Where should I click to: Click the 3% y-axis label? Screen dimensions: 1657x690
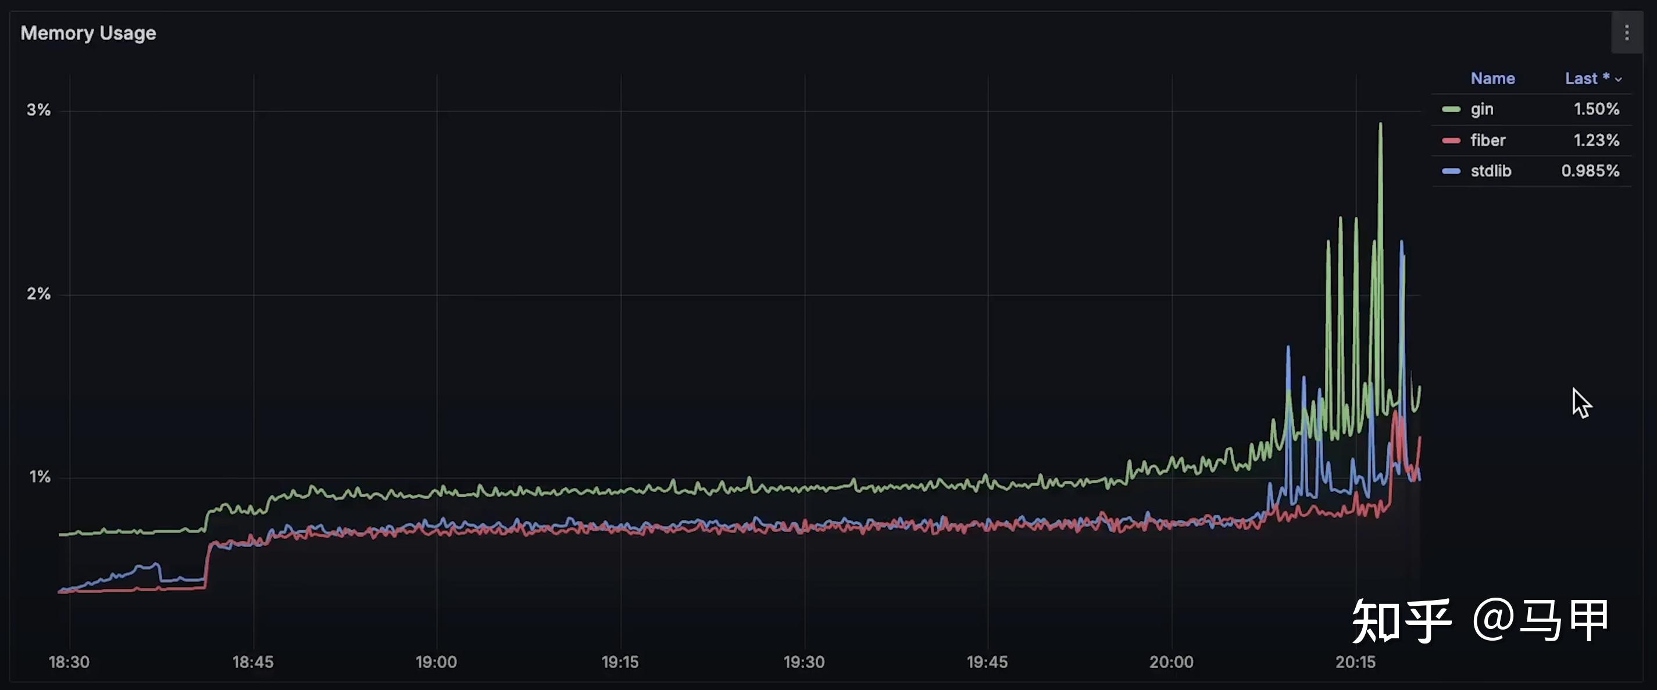pos(38,110)
